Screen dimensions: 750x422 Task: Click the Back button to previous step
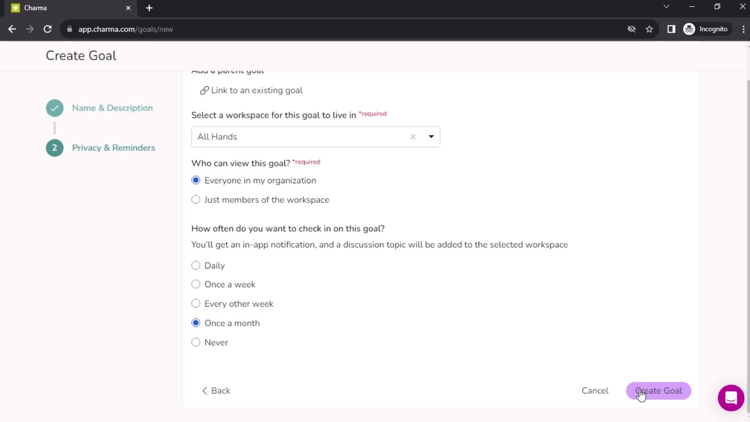217,391
